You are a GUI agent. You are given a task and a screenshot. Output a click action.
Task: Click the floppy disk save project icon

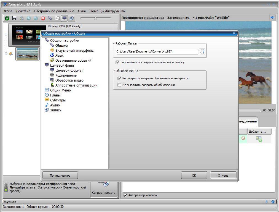pos(14,18)
